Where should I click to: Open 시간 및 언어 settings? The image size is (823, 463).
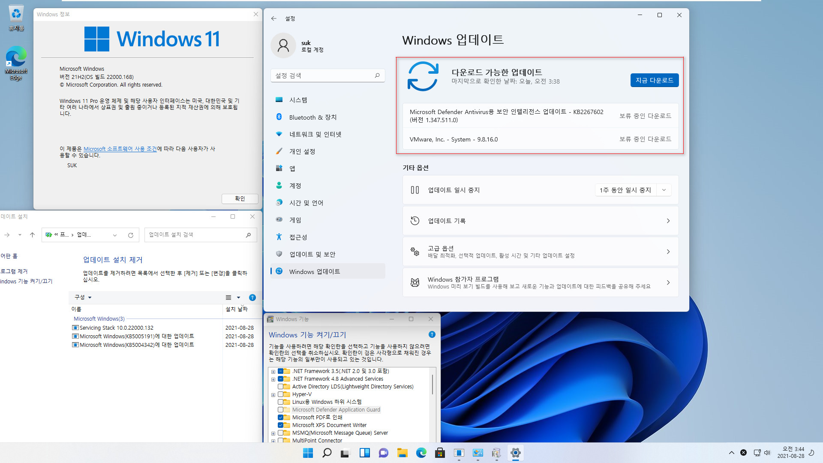tap(328, 203)
